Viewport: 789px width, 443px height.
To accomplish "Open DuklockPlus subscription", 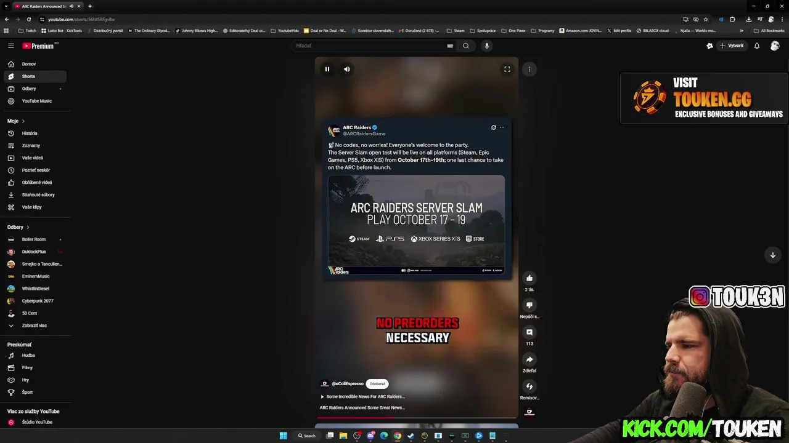I will pos(35,252).
